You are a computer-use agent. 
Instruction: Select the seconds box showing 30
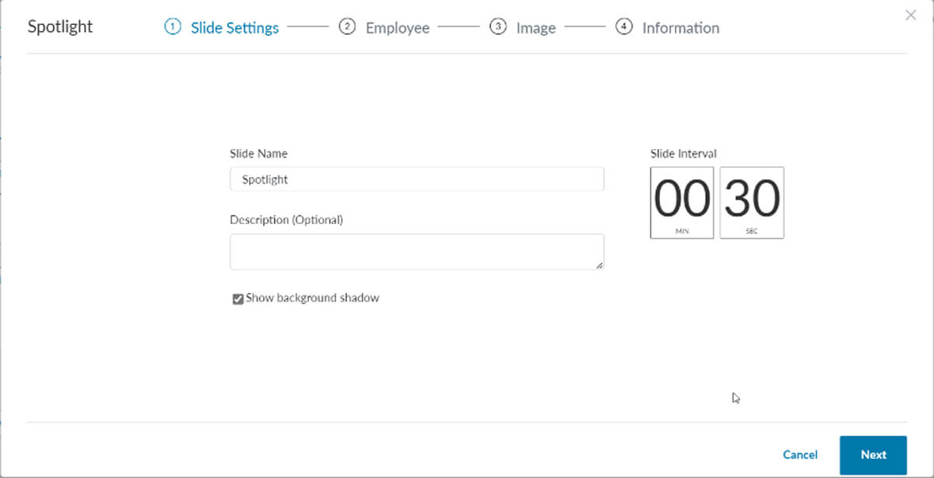point(752,202)
